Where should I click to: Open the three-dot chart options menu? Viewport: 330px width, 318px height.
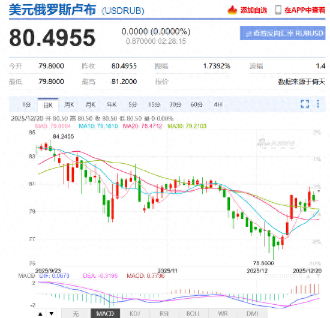click(318, 104)
